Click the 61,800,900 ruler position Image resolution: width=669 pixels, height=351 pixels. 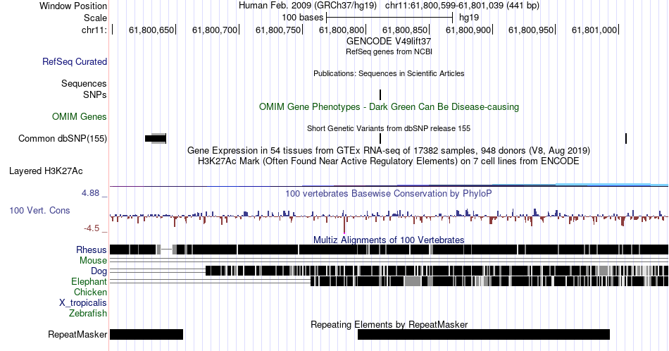tap(468, 30)
